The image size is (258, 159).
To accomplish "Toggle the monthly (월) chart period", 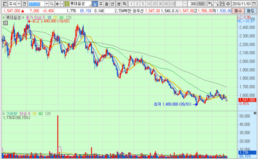I will (107, 4).
